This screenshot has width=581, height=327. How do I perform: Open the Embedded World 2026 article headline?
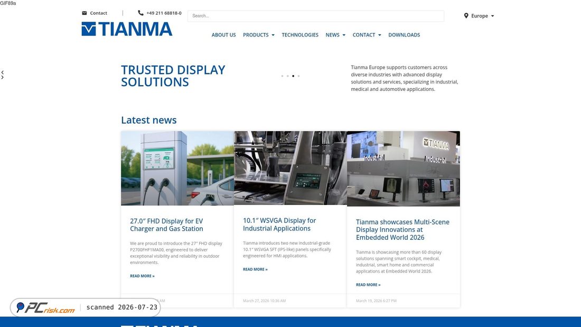point(402,229)
